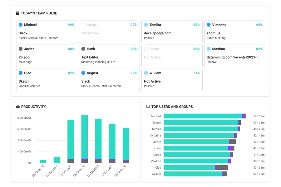Click Hank's bar in Top Users chart
Screen dimensions: 281x187
(x=199, y=148)
